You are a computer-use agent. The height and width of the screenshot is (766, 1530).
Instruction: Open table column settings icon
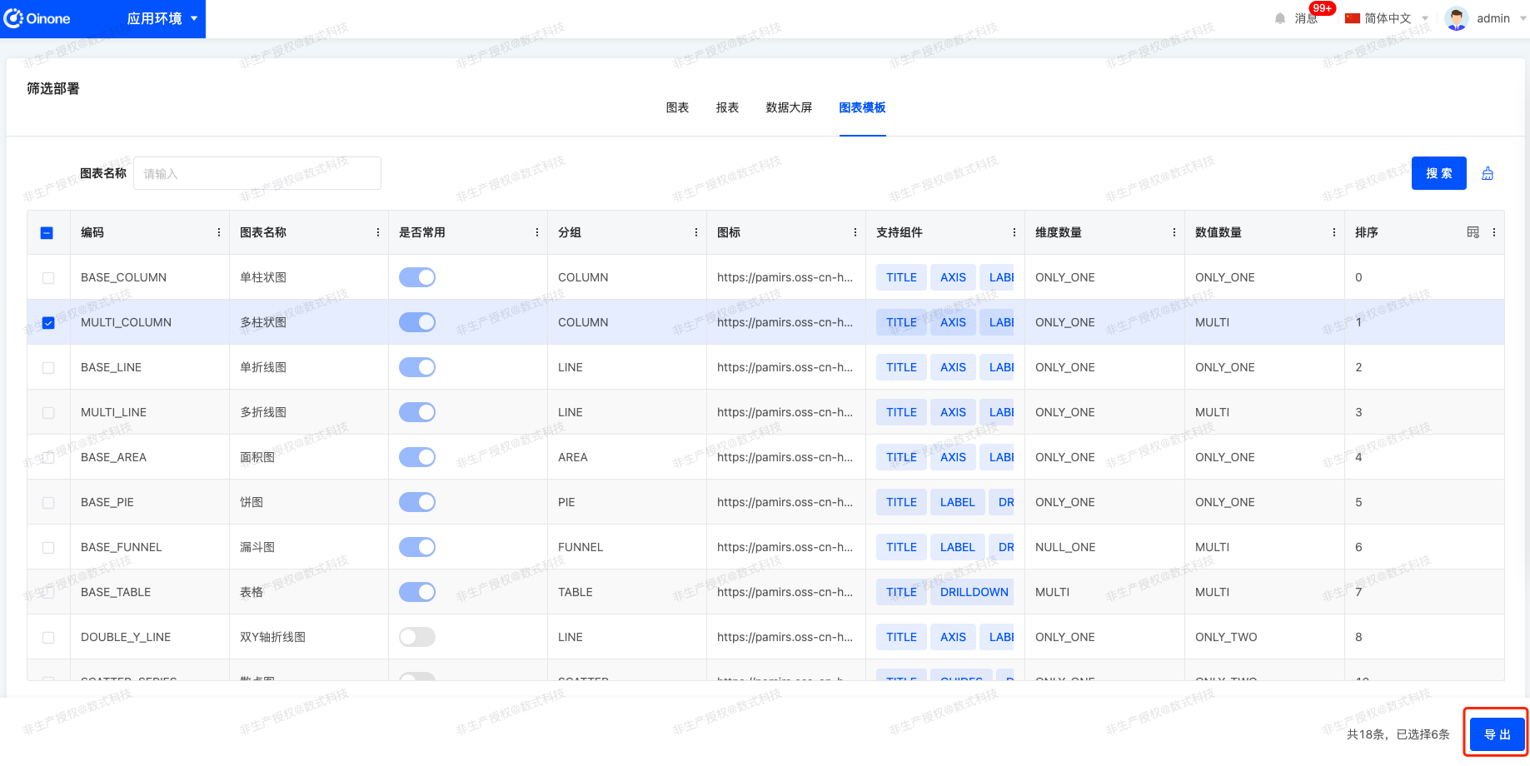pyautogui.click(x=1473, y=232)
